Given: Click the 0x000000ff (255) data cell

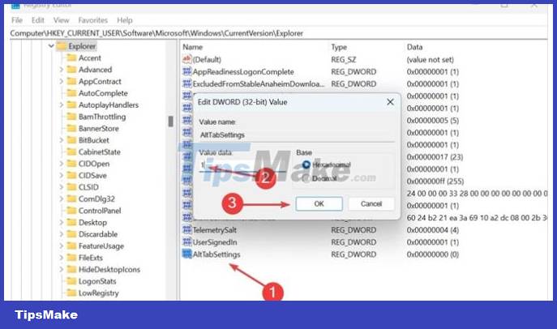Looking at the screenshot, I should pos(435,182).
